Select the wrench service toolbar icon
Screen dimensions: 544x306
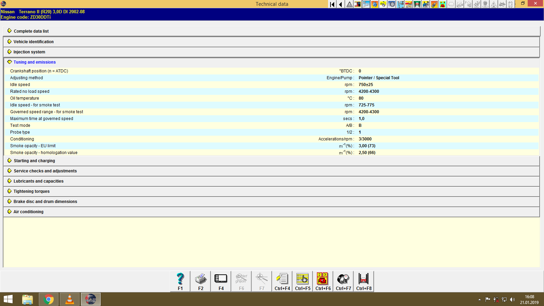[x=366, y=4]
